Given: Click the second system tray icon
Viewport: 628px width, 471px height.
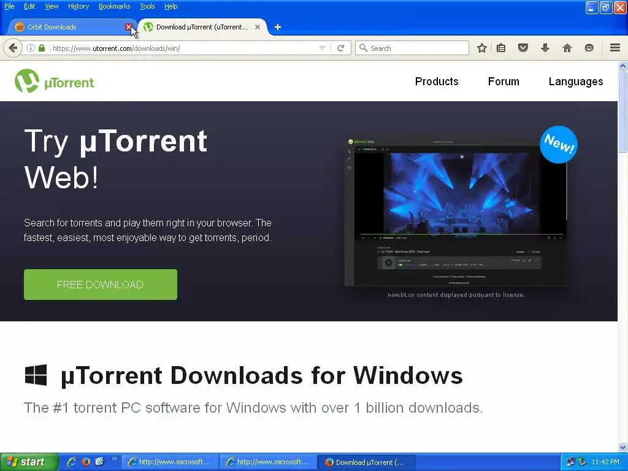Looking at the screenshot, I should click(x=583, y=462).
